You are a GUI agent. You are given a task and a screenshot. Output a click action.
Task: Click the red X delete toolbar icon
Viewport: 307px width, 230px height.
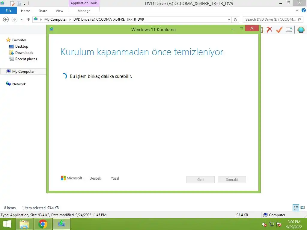pyautogui.click(x=270, y=30)
